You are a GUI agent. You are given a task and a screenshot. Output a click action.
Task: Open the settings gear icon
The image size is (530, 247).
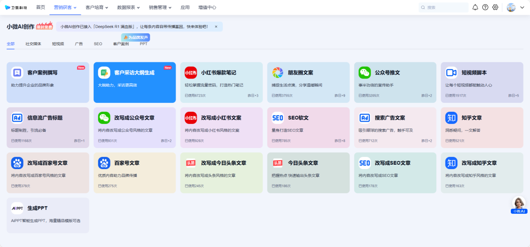495,7
